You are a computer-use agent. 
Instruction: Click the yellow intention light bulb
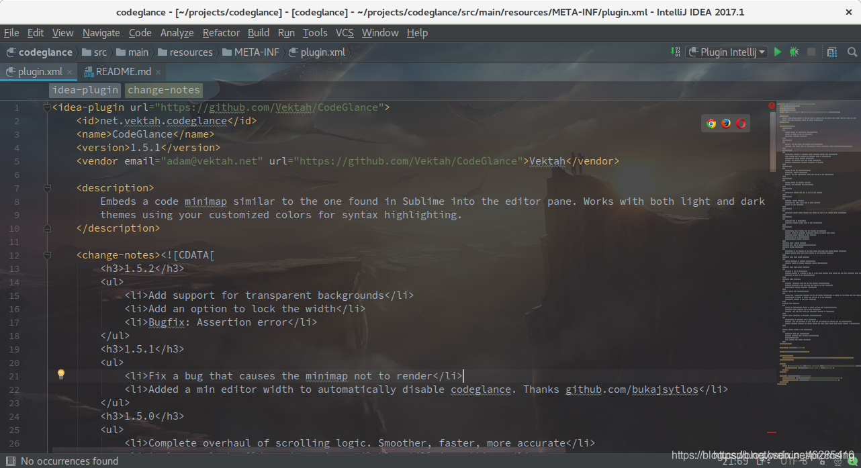pos(60,374)
